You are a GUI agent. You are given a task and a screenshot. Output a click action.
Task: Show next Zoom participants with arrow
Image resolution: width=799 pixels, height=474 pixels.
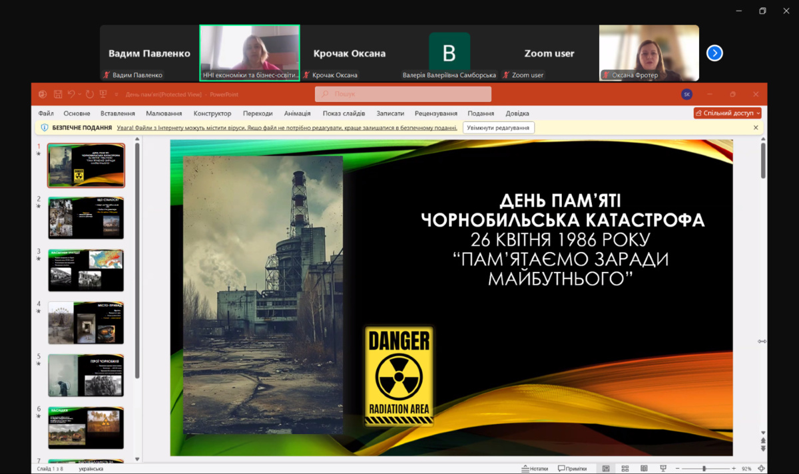[714, 53]
